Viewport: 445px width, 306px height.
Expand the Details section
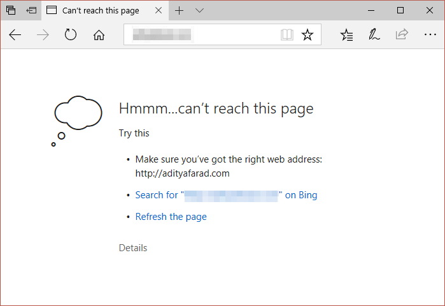click(x=133, y=247)
